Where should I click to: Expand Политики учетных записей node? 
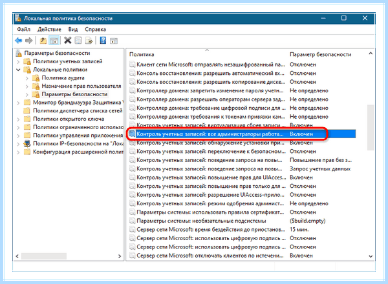pos(18,61)
